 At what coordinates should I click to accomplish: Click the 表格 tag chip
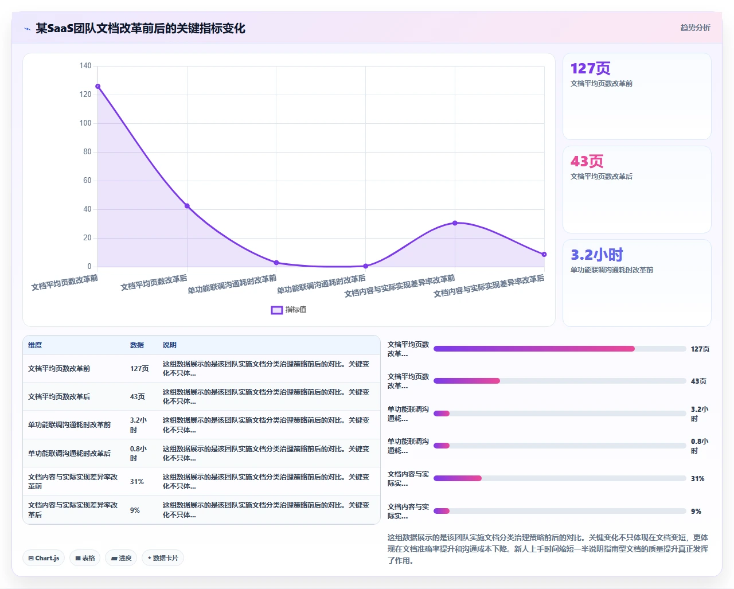[x=85, y=558]
